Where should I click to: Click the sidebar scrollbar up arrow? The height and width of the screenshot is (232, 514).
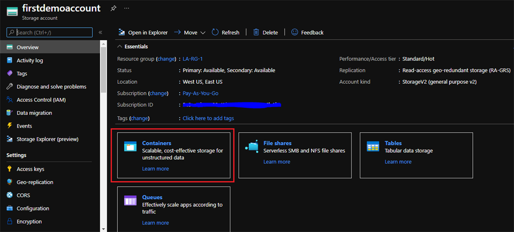(103, 43)
